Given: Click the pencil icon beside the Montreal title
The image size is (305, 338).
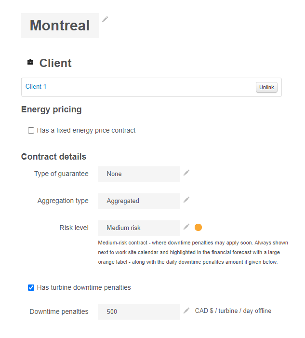Looking at the screenshot, I should pos(105,19).
